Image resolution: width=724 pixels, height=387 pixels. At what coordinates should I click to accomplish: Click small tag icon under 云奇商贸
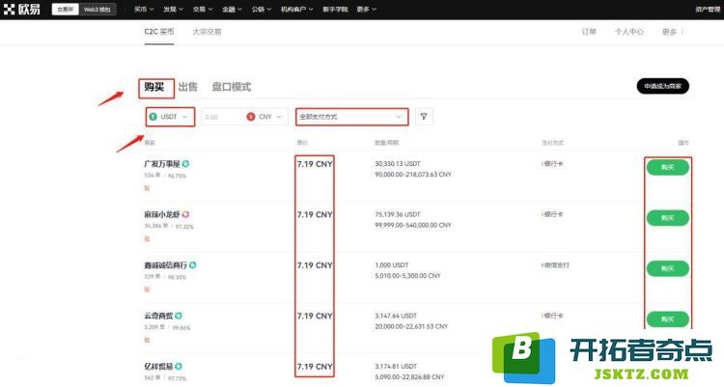click(147, 340)
